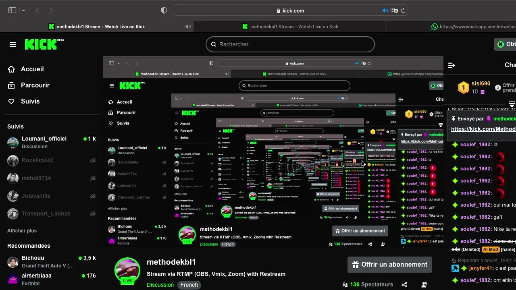Mute page audio via the address bar speaker icon

tap(385, 10)
